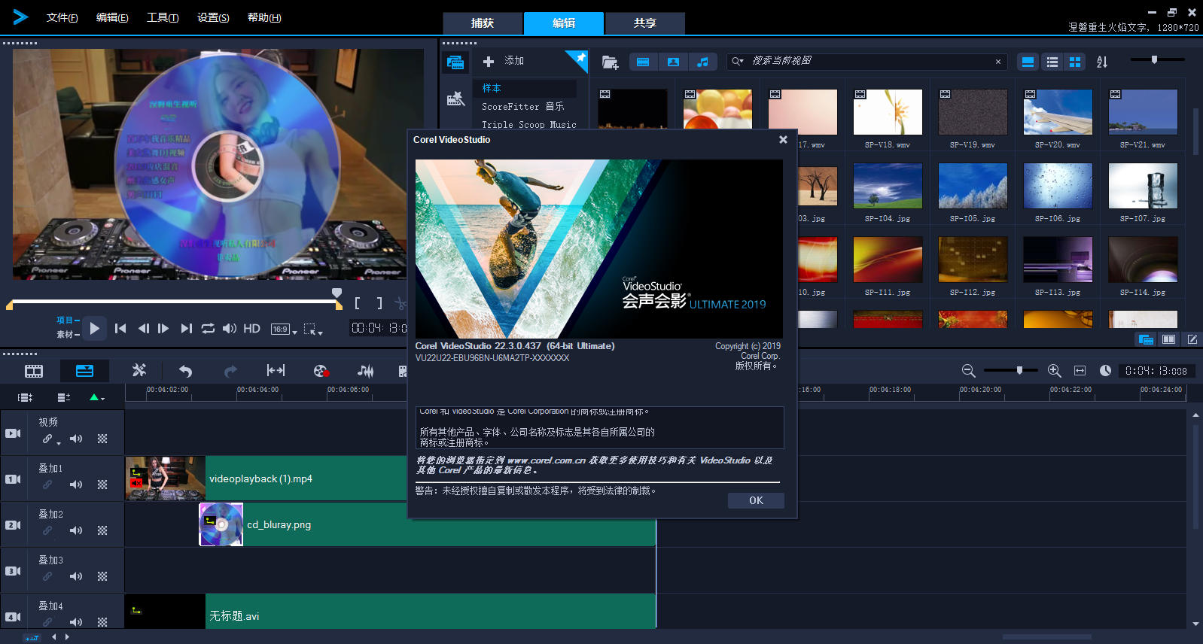
Task: Click the Add folder button
Action: 504,61
